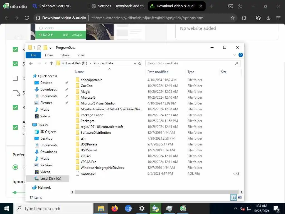Screen dimensions: 285x214
Task: Open Coc Coc browser taskbar icon
Action: pyautogui.click(x=183, y=208)
